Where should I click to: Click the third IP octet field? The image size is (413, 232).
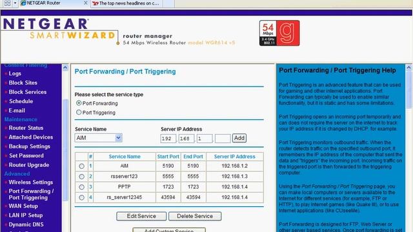point(205,139)
